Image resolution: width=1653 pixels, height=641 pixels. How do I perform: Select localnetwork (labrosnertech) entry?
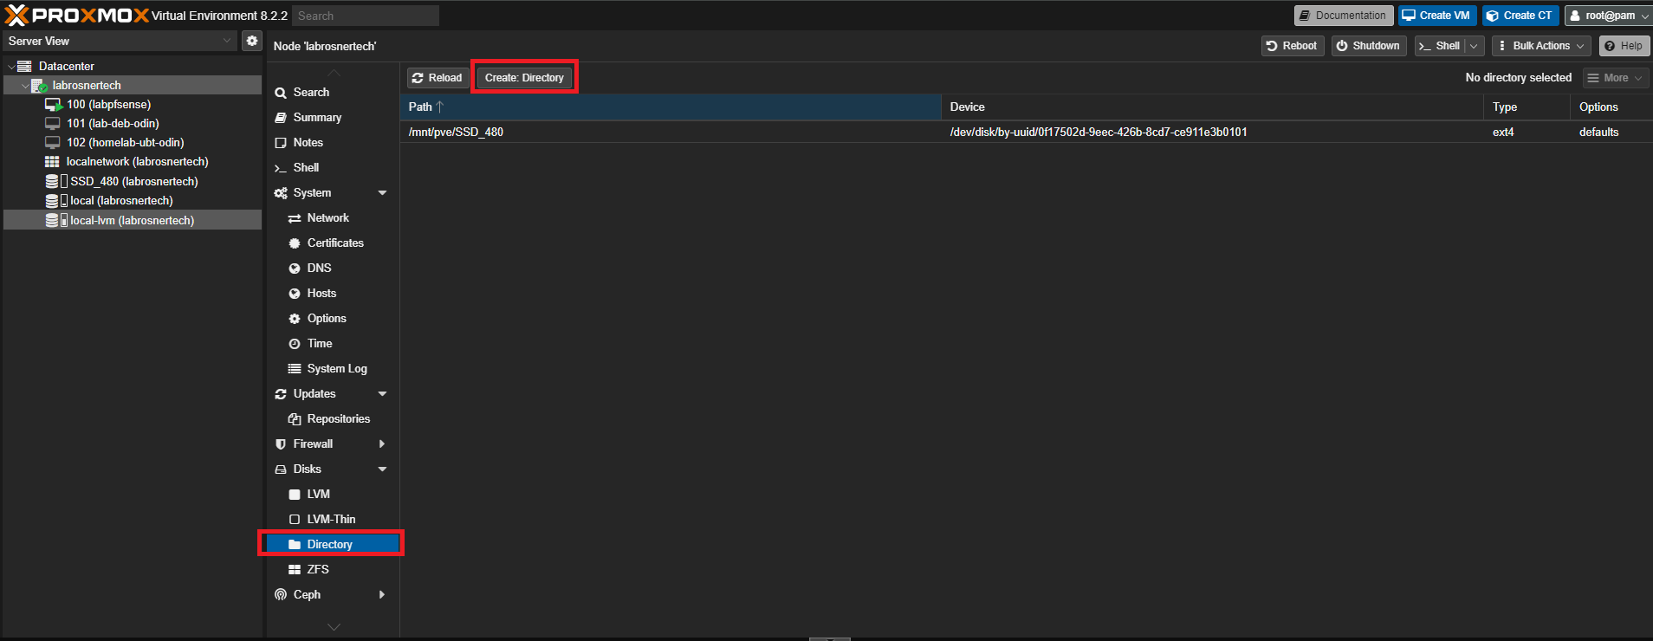[137, 161]
